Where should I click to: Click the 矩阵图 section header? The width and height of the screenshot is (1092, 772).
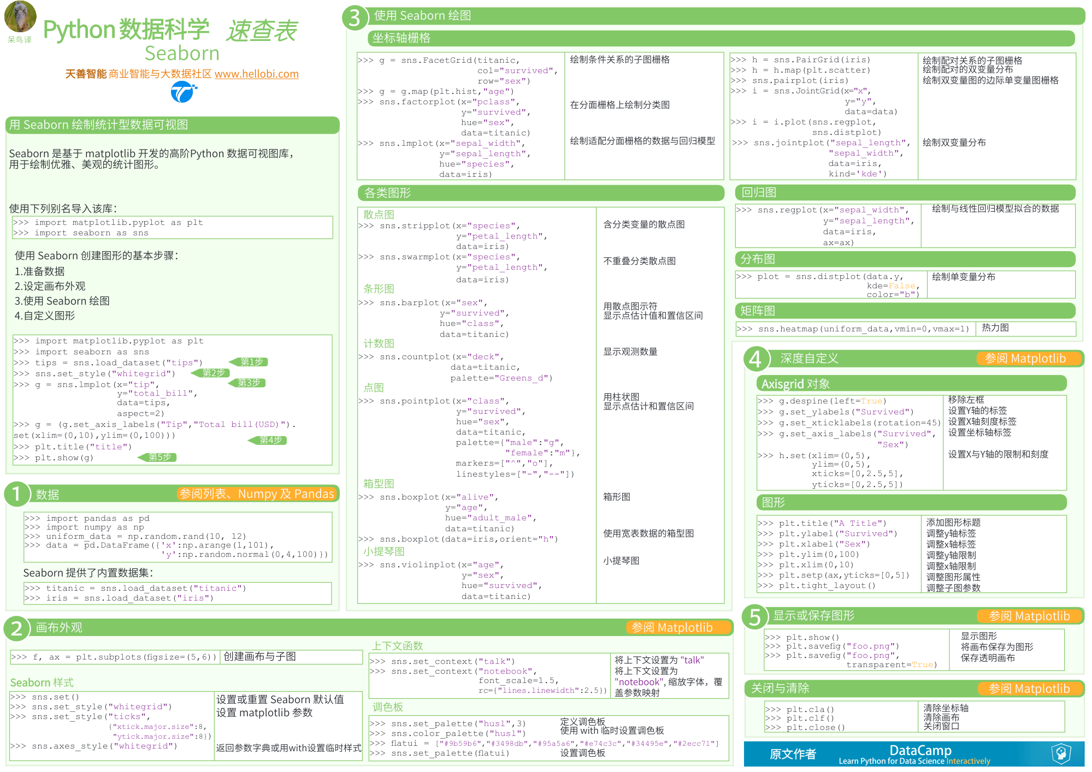tap(757, 311)
